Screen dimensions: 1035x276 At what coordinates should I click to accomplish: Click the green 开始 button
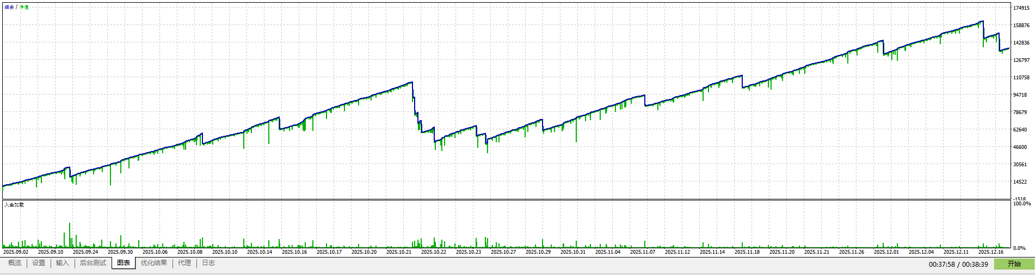pos(1014,264)
